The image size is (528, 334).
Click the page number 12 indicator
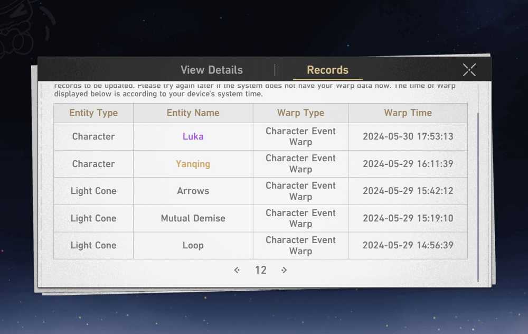261,270
